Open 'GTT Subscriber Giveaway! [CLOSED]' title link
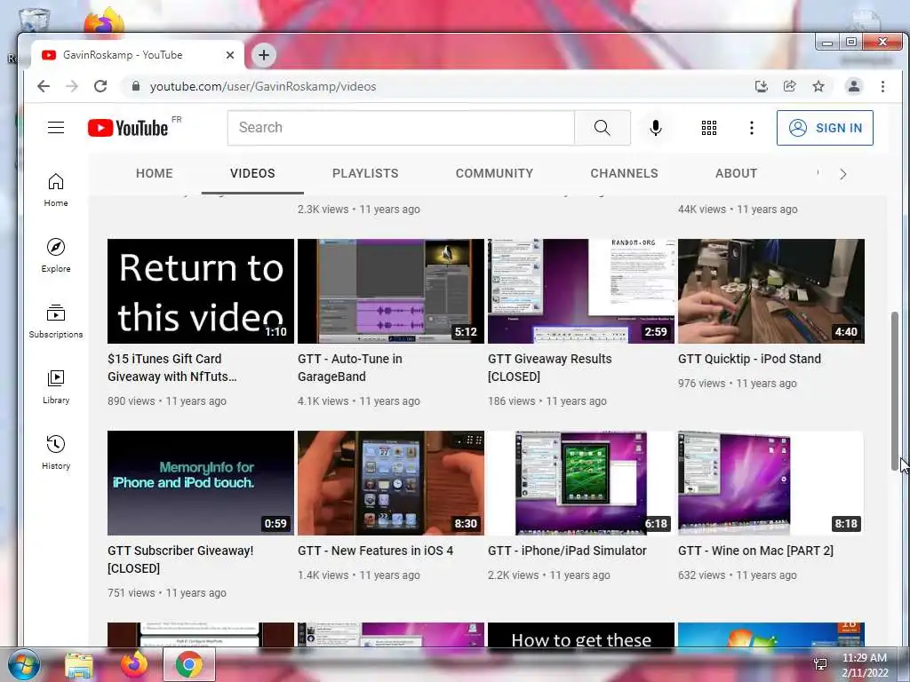The width and height of the screenshot is (910, 682). (180, 559)
